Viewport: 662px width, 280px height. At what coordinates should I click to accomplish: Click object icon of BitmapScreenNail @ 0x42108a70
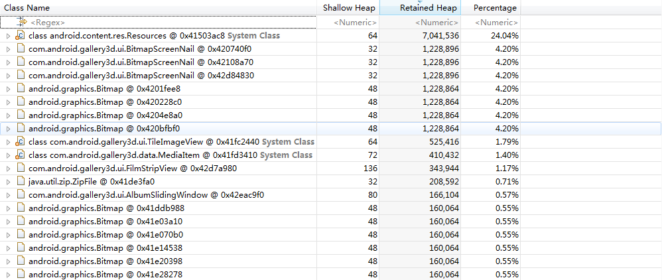click(21, 62)
